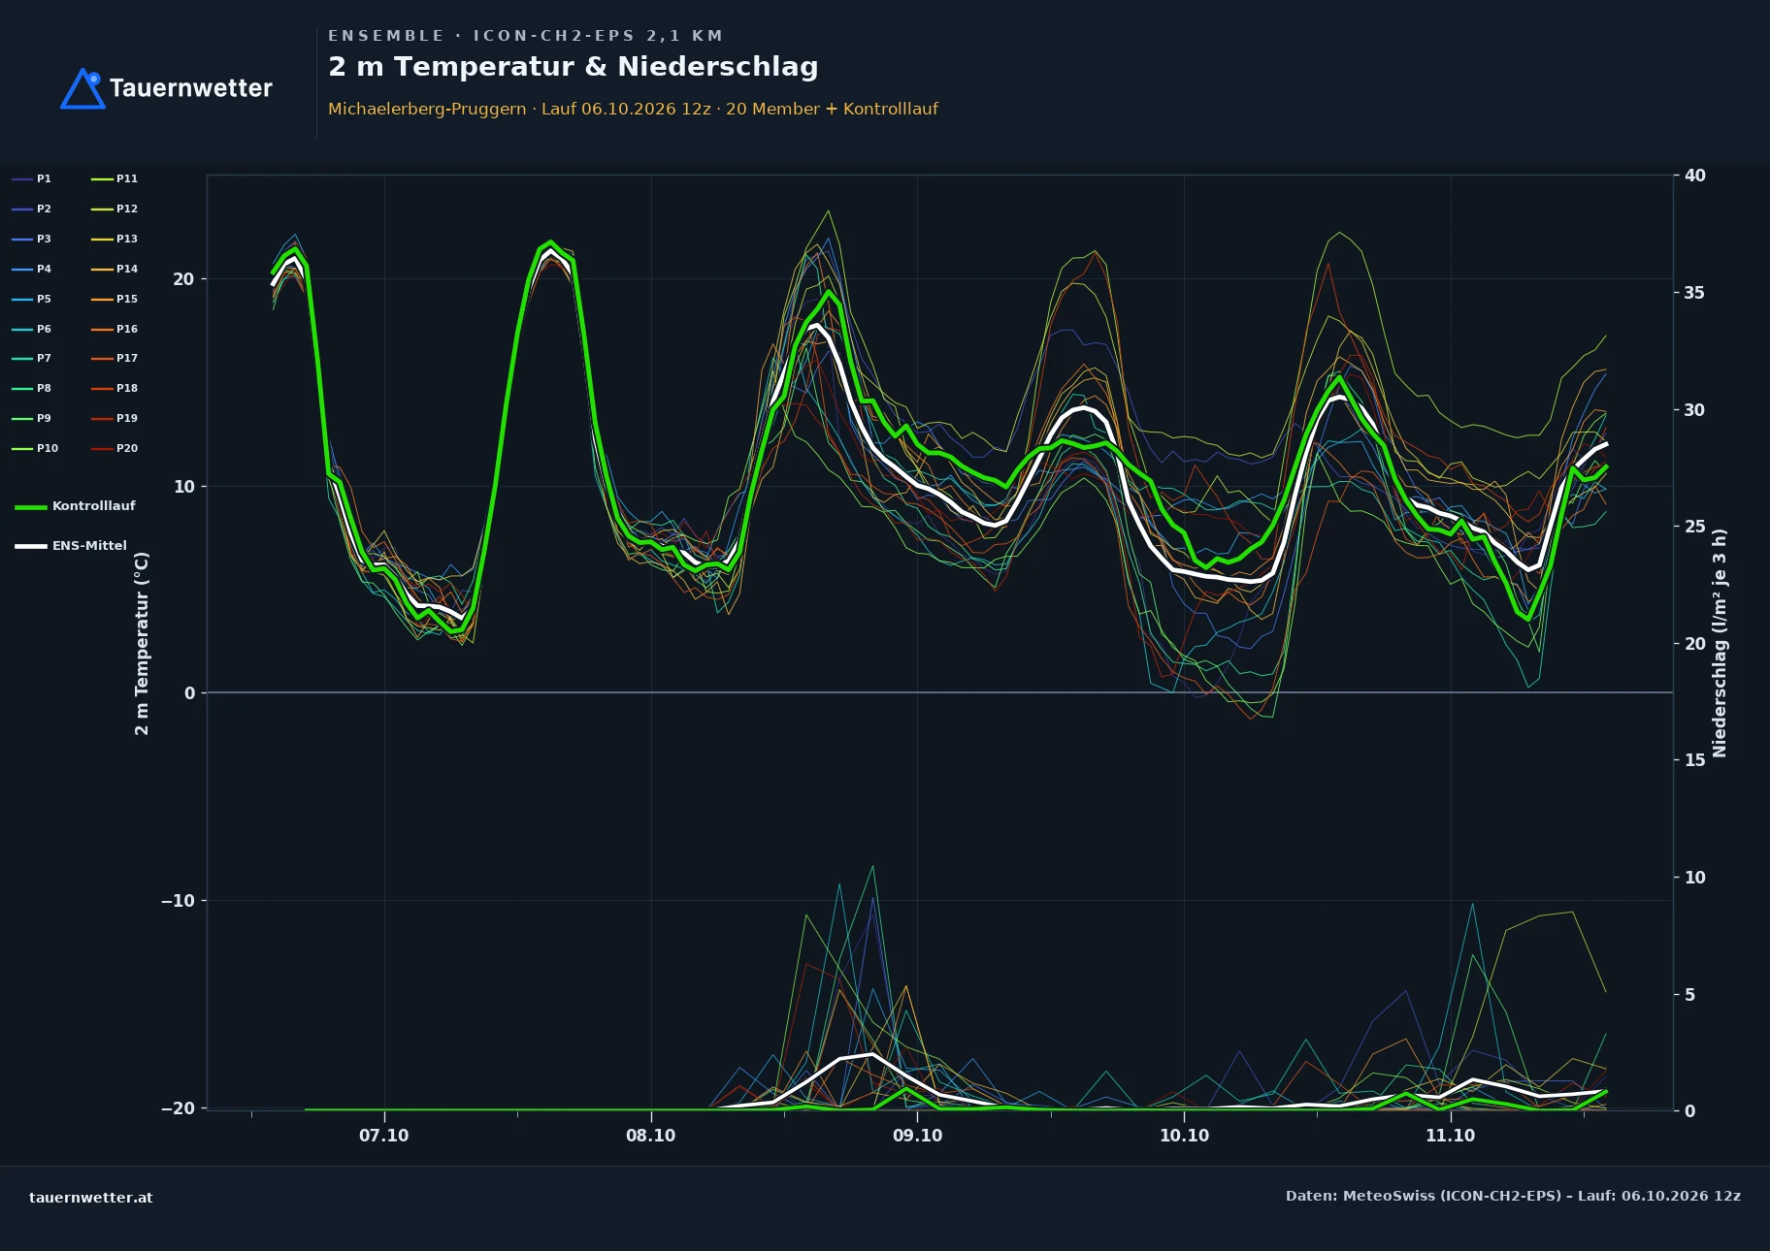
Task: Select the chart title '2 m Temperatur & Niederschlag'
Action: pos(574,66)
